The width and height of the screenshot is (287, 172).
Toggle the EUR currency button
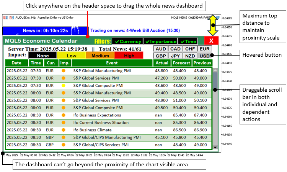click(x=204, y=49)
